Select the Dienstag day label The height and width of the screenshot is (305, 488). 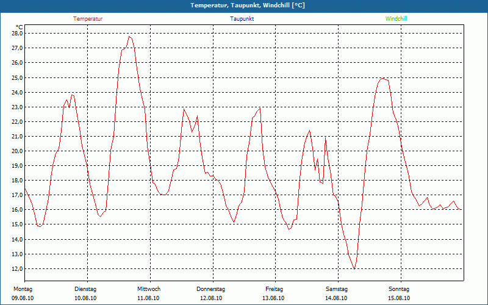click(85, 289)
